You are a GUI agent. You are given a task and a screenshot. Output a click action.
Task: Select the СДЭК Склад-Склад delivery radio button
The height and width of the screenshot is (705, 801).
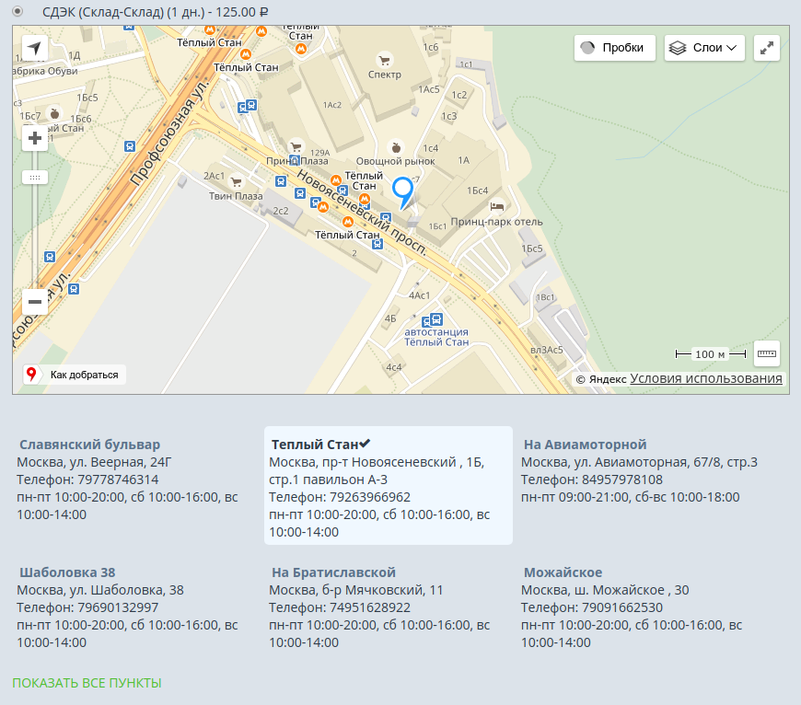(17, 13)
